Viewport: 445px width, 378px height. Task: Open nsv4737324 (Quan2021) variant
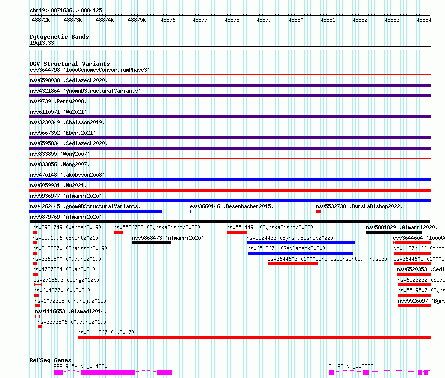[64, 269]
